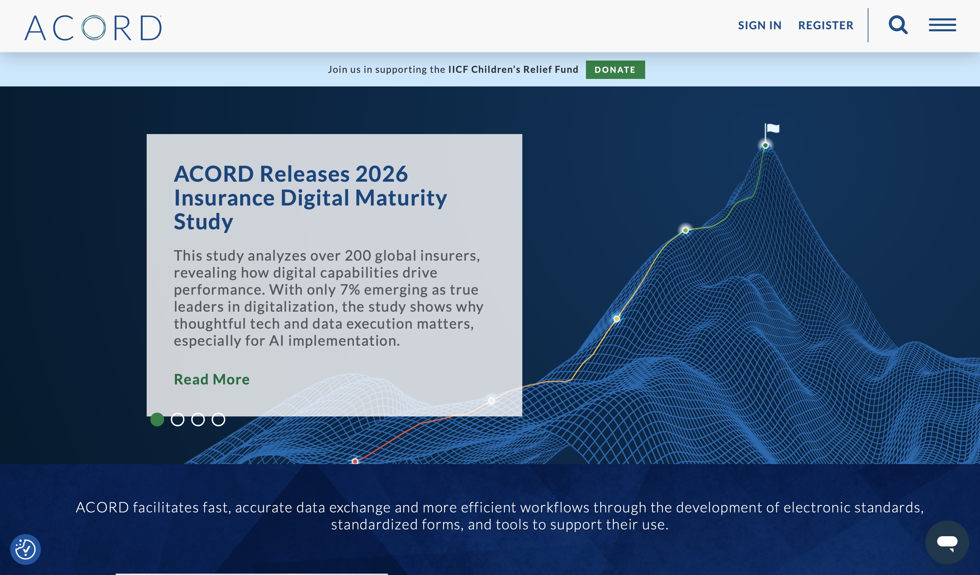Click the study description paragraph about 200 insurers

click(329, 298)
